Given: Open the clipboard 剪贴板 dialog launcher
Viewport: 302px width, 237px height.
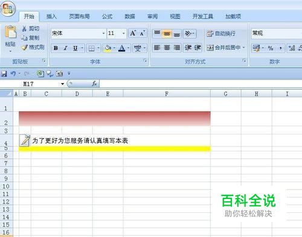Looking at the screenshot, I should tap(44, 60).
